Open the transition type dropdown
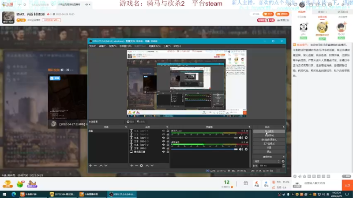This screenshot has width=353, height=198. point(267,161)
